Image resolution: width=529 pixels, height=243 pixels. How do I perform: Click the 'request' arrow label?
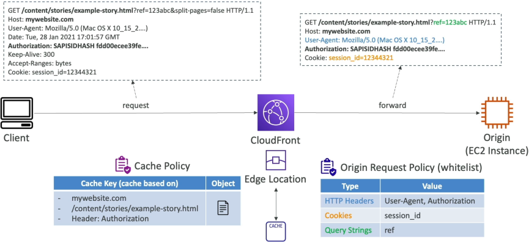136,106
